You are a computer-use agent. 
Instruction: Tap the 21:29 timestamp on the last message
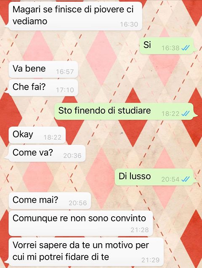point(151,260)
